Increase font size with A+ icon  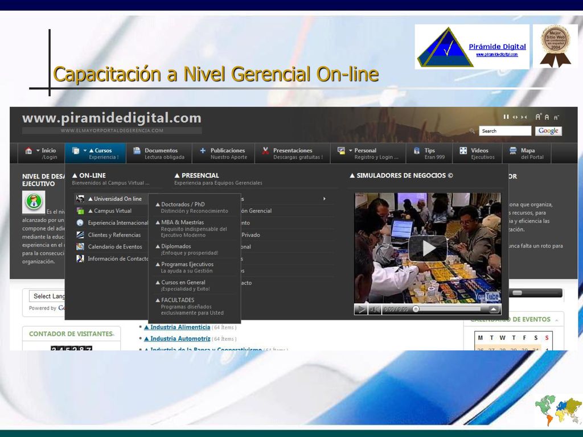[539, 117]
